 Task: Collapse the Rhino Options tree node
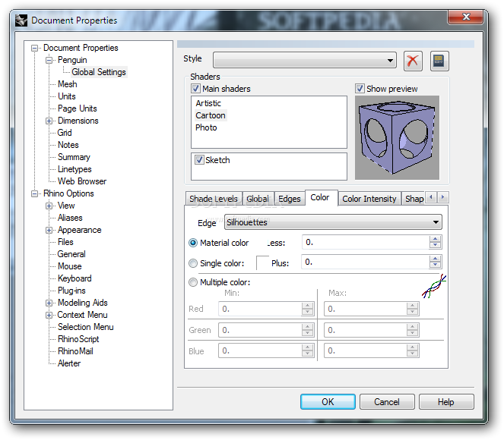point(34,193)
